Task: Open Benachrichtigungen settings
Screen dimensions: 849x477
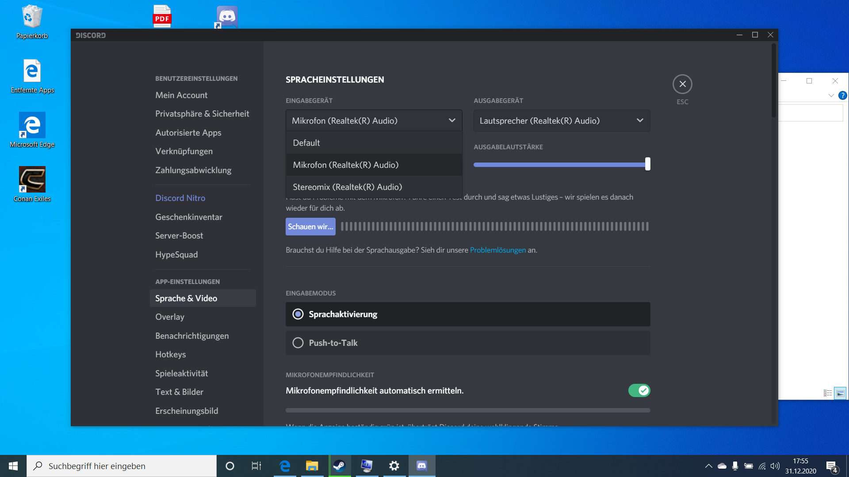Action: [x=203, y=336]
